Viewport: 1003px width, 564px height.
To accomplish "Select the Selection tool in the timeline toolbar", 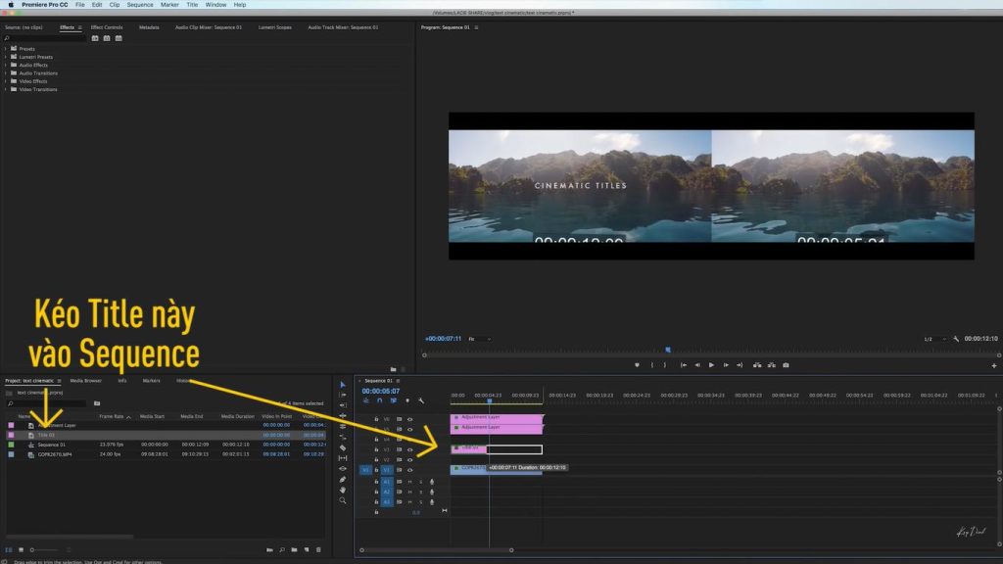I will [x=342, y=384].
